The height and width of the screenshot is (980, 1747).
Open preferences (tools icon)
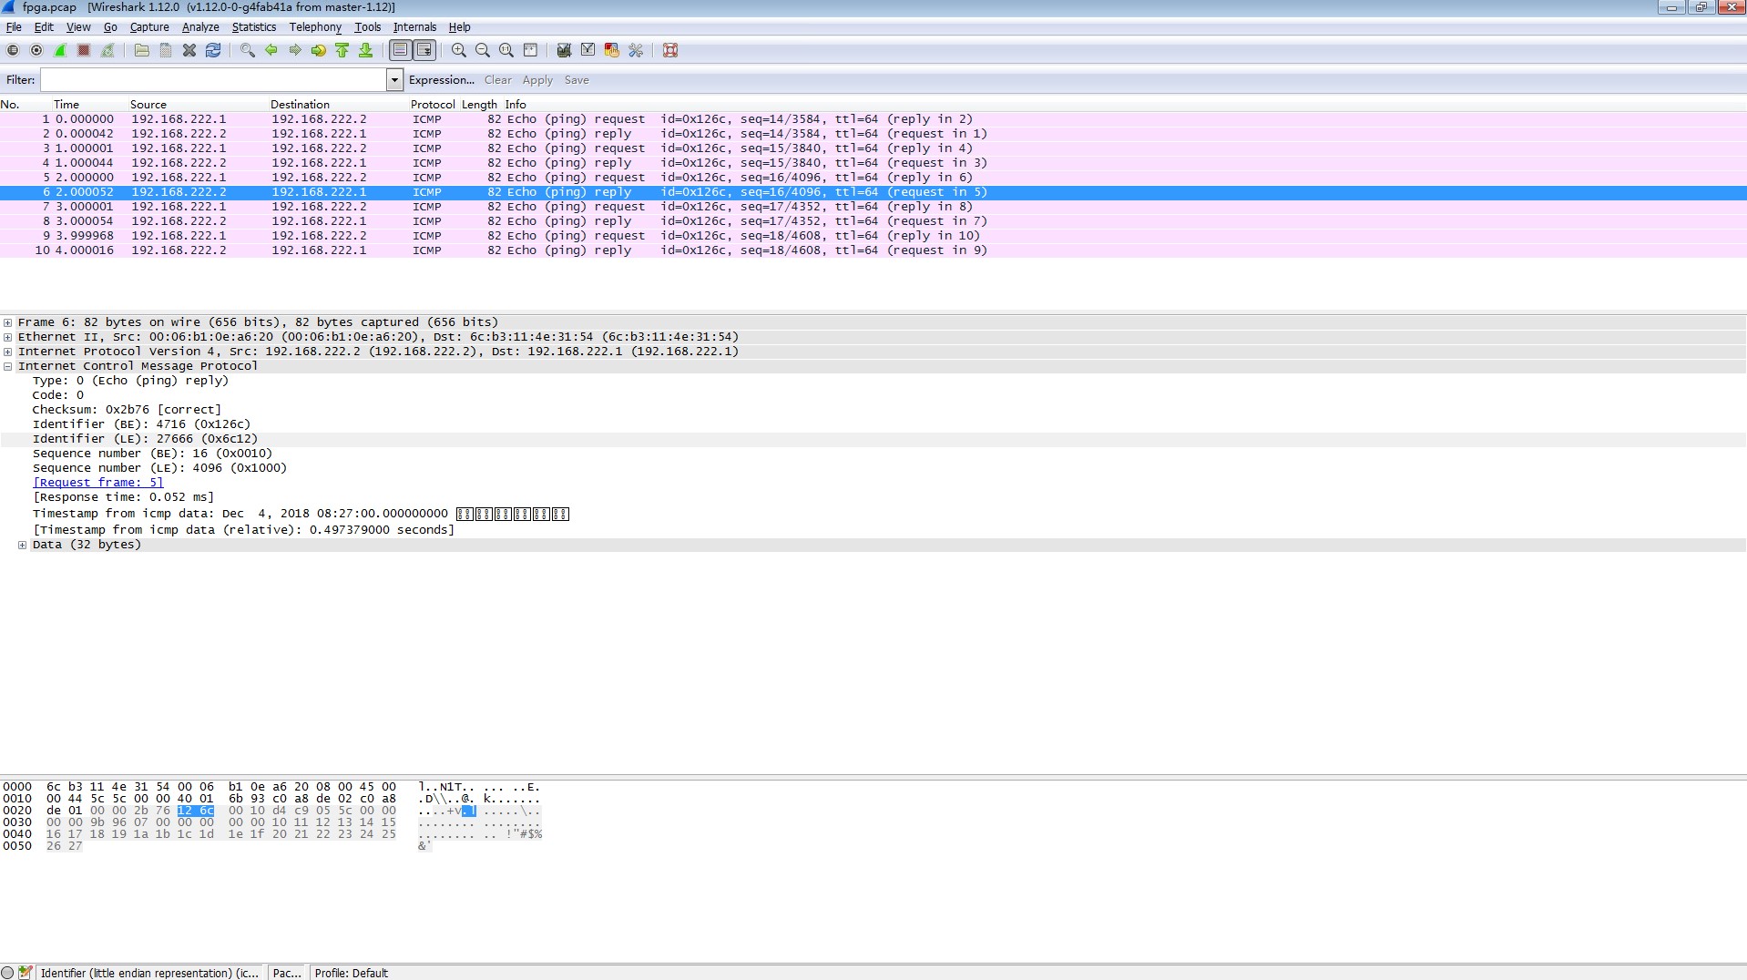(x=636, y=50)
